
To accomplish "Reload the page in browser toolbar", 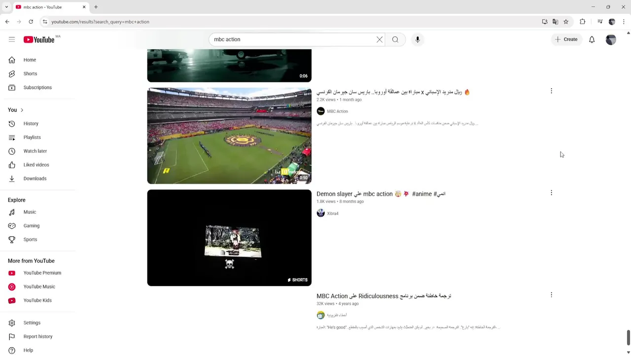I will [x=31, y=22].
